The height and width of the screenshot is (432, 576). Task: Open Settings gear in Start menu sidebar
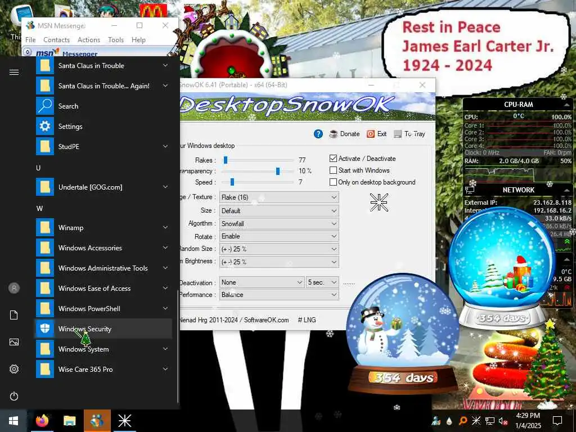click(14, 369)
